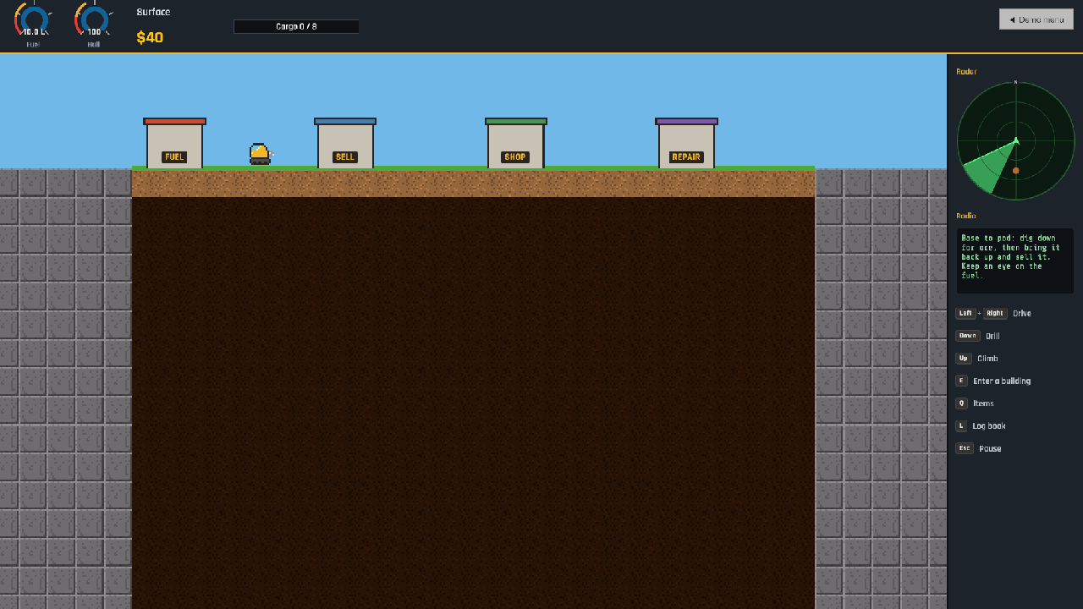Click the orange blip on the radar

1016,171
